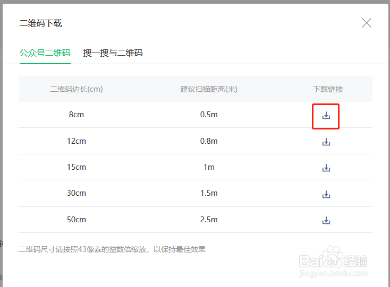
Task: Close the 二维码下载 dialog
Action: click(367, 23)
